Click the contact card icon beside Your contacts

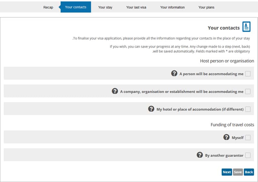tap(246, 27)
